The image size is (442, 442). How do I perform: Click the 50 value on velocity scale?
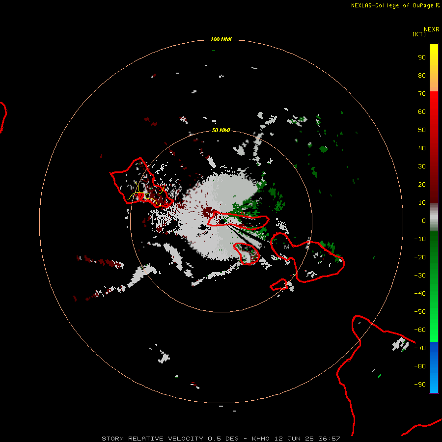click(x=422, y=130)
